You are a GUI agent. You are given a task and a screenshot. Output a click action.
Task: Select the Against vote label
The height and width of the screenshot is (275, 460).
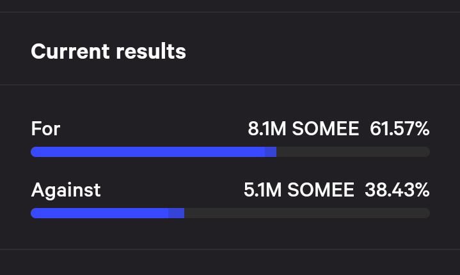click(66, 190)
